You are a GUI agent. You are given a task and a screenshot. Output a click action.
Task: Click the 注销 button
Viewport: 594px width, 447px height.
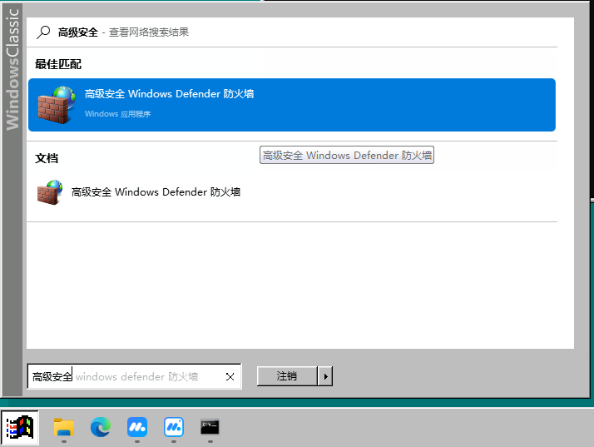[287, 376]
